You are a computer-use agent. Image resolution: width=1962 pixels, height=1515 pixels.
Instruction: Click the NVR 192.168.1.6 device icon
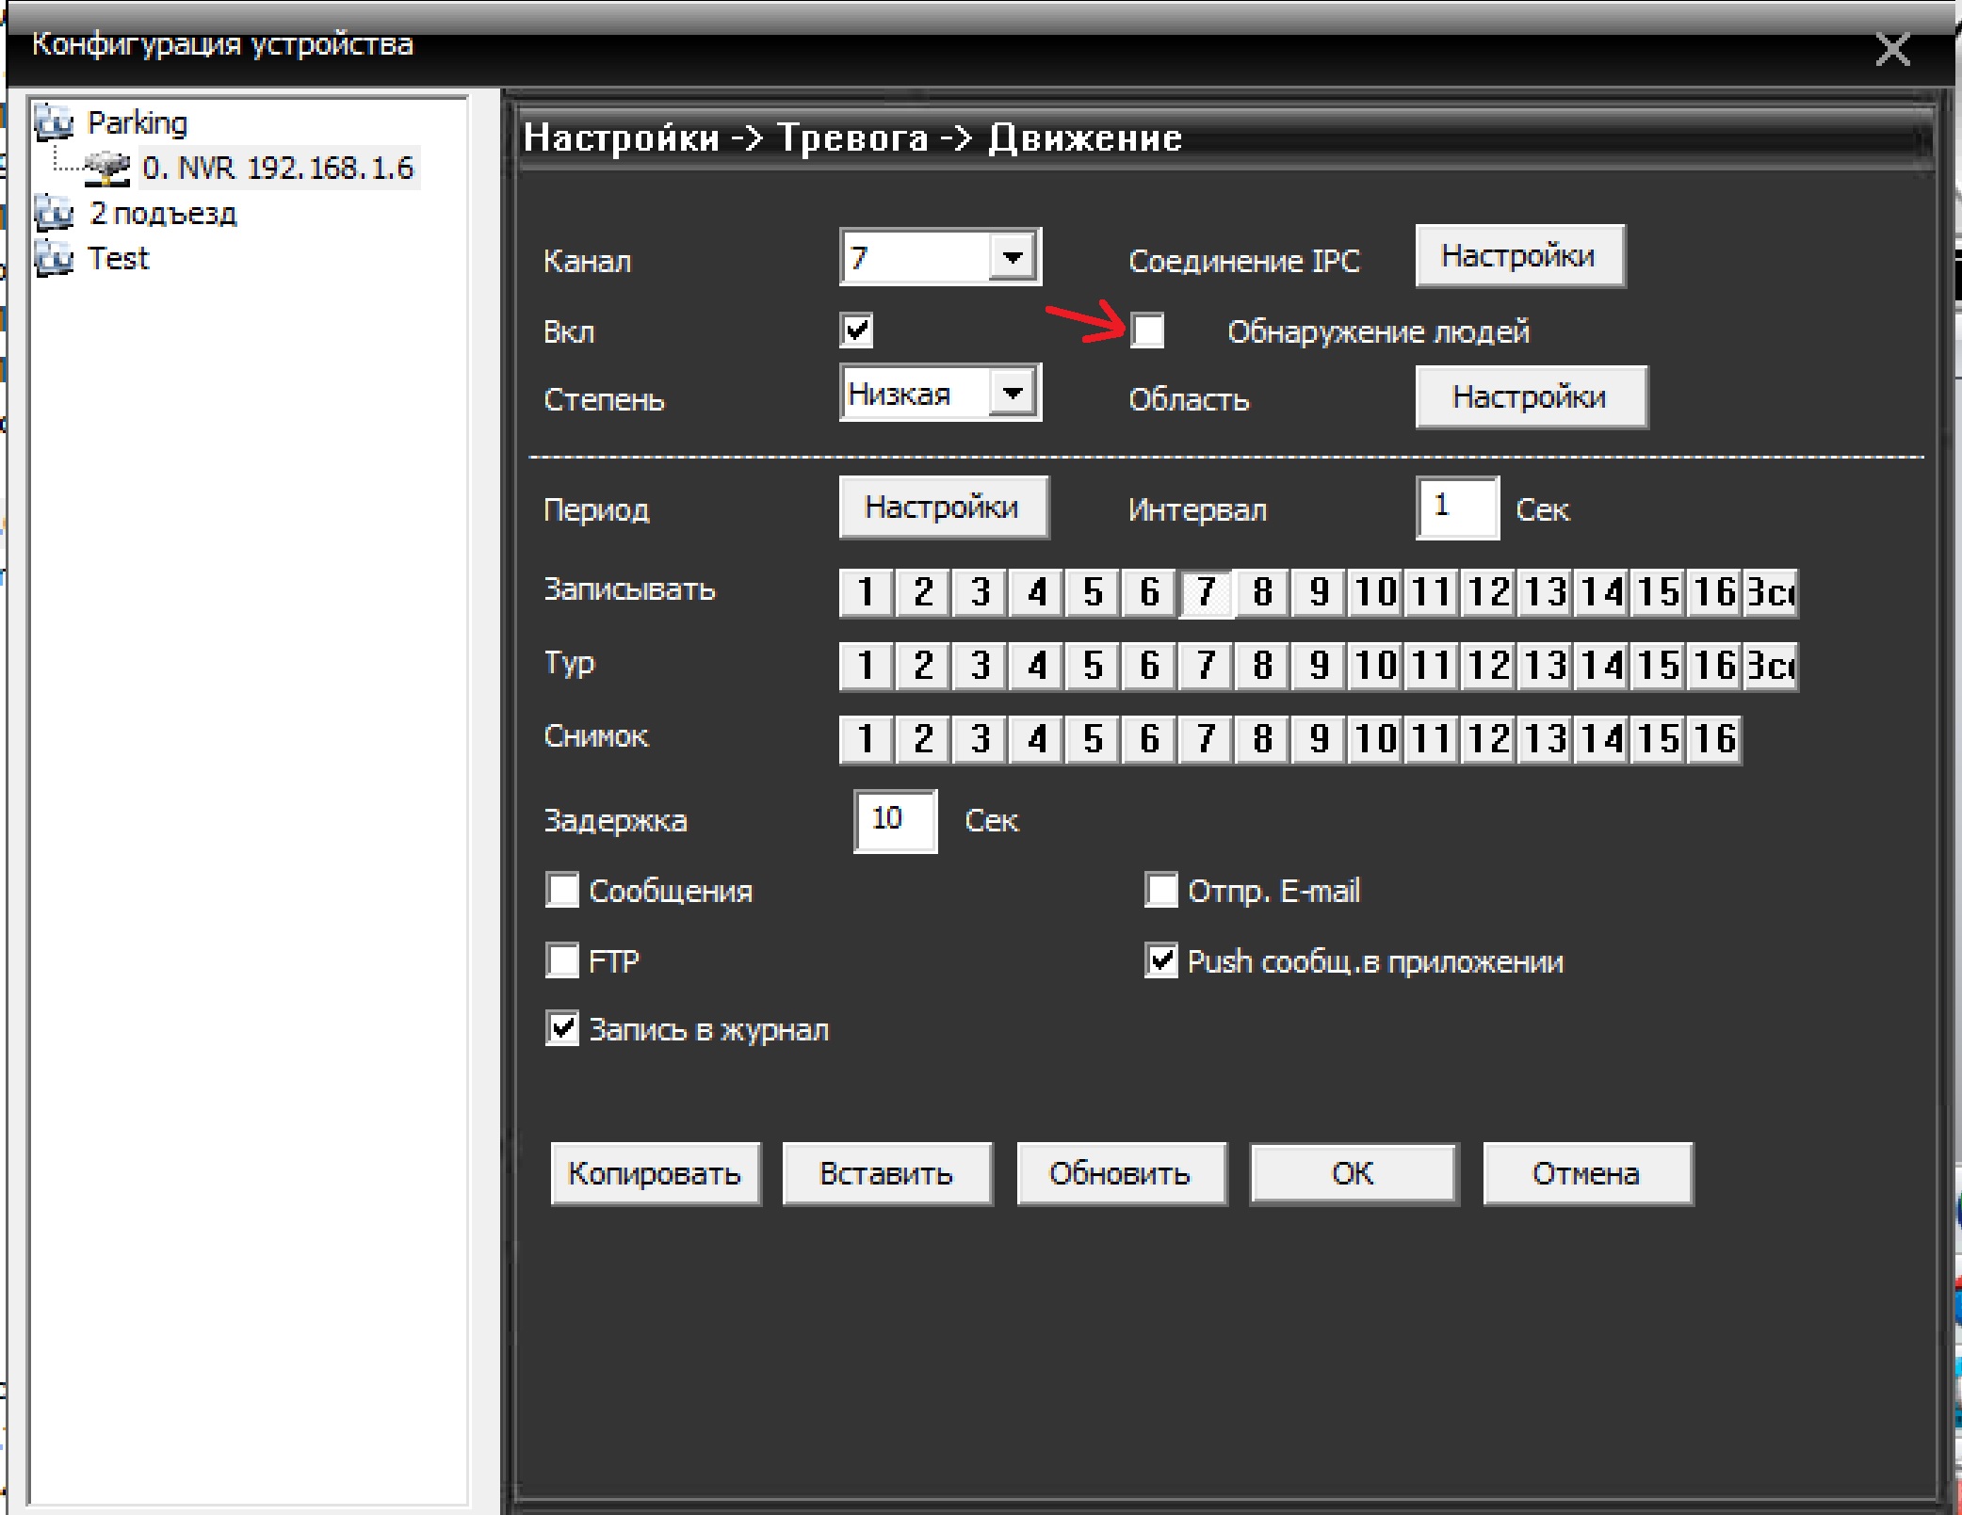(106, 168)
